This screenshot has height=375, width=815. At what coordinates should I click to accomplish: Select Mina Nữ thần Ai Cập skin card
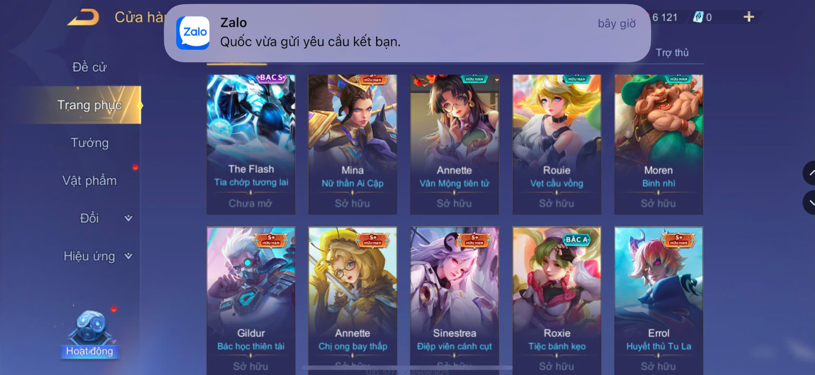pos(352,144)
